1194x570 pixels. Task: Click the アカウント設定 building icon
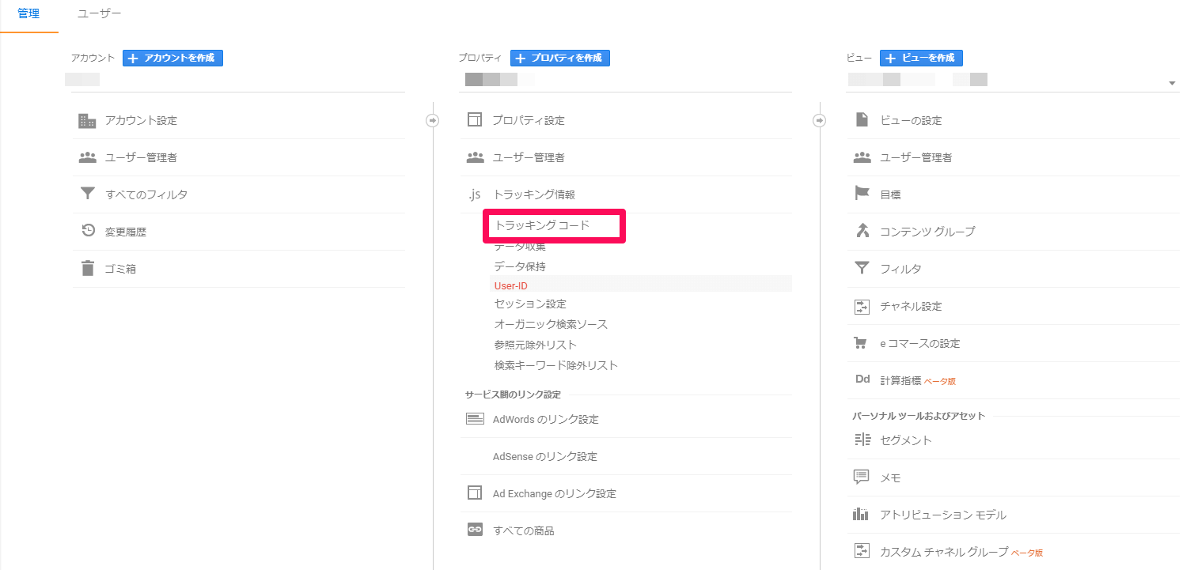87,121
